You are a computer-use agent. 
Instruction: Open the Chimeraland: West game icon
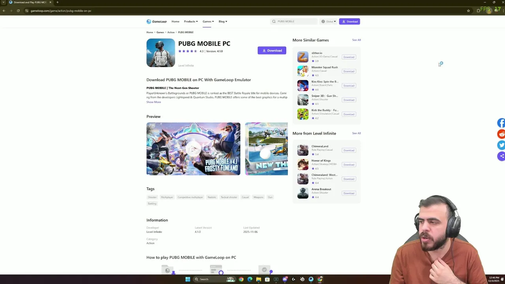[x=303, y=179]
